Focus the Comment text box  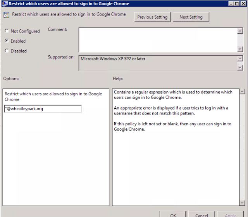click(x=158, y=40)
